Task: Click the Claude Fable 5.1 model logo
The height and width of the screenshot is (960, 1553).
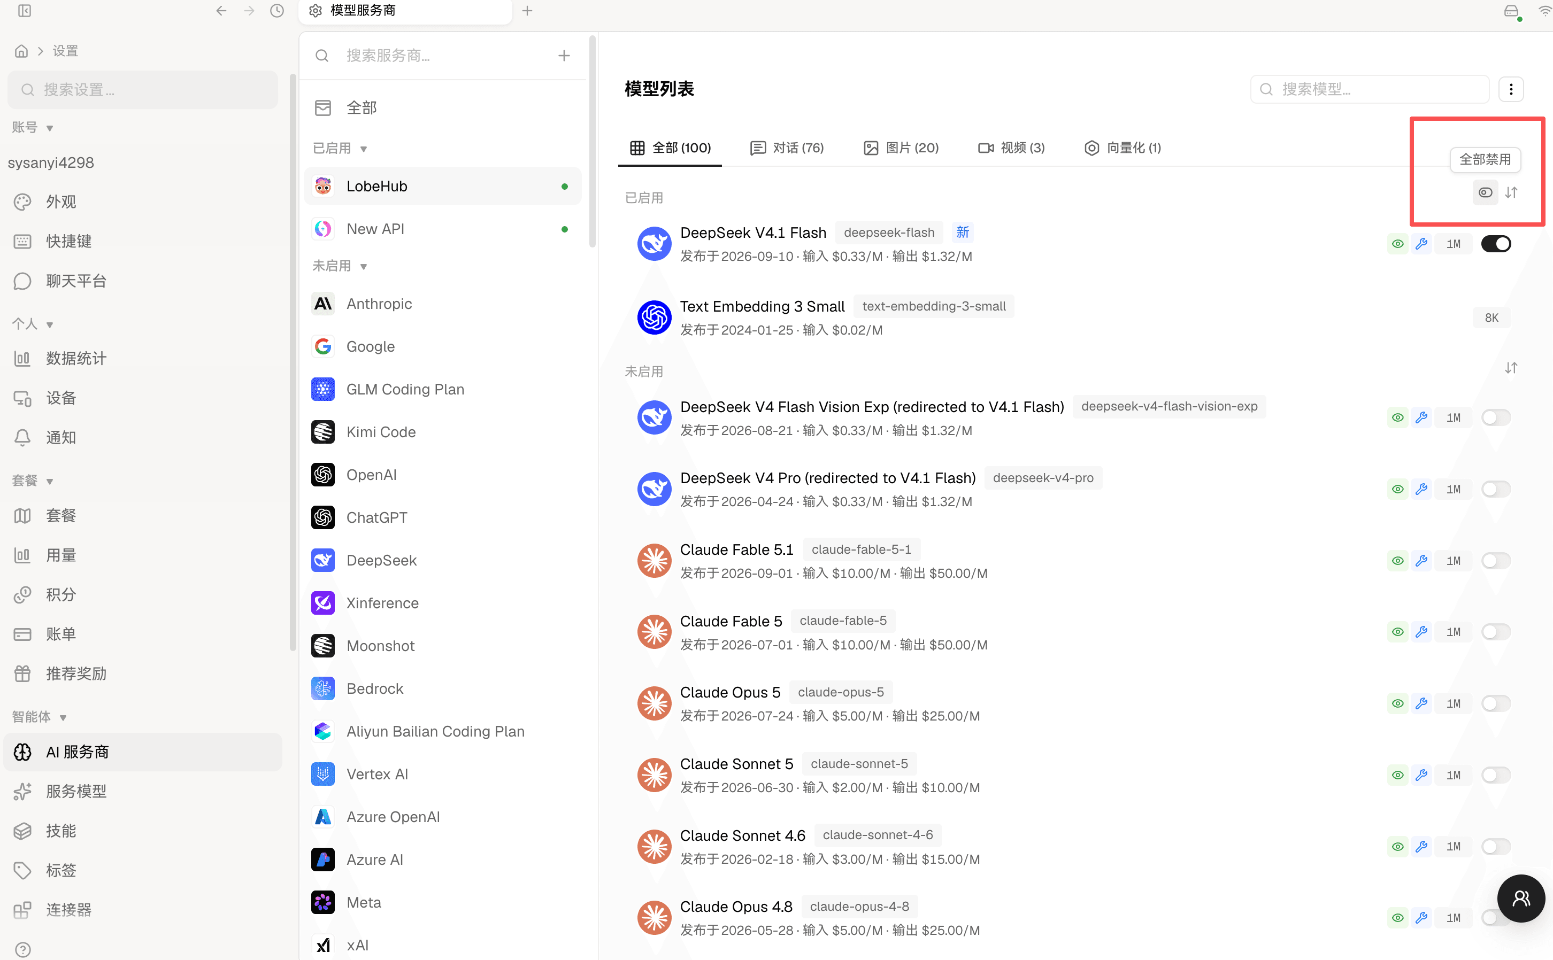Action: [x=654, y=561]
